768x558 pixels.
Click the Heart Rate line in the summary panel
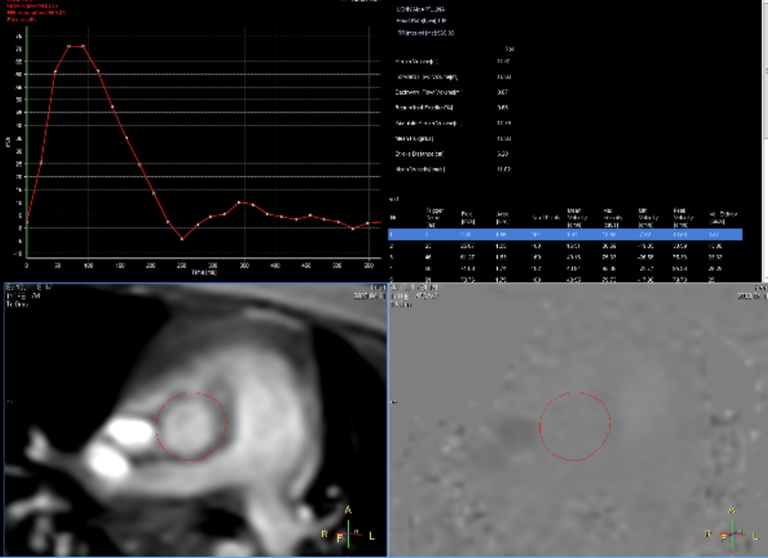421,21
